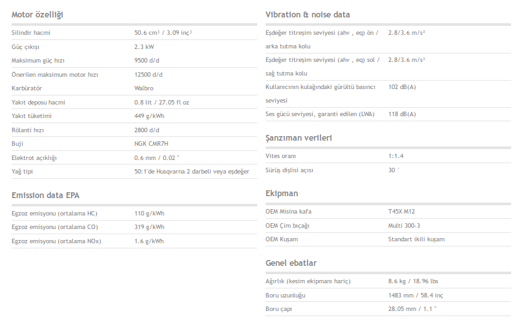The width and height of the screenshot is (515, 331).
Task: Click the Şanzıman verileri section heading
Action: pyautogui.click(x=299, y=138)
